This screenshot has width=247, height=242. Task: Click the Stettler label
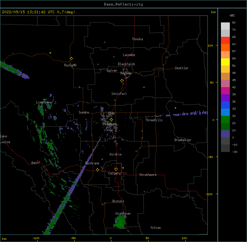pos(182,68)
